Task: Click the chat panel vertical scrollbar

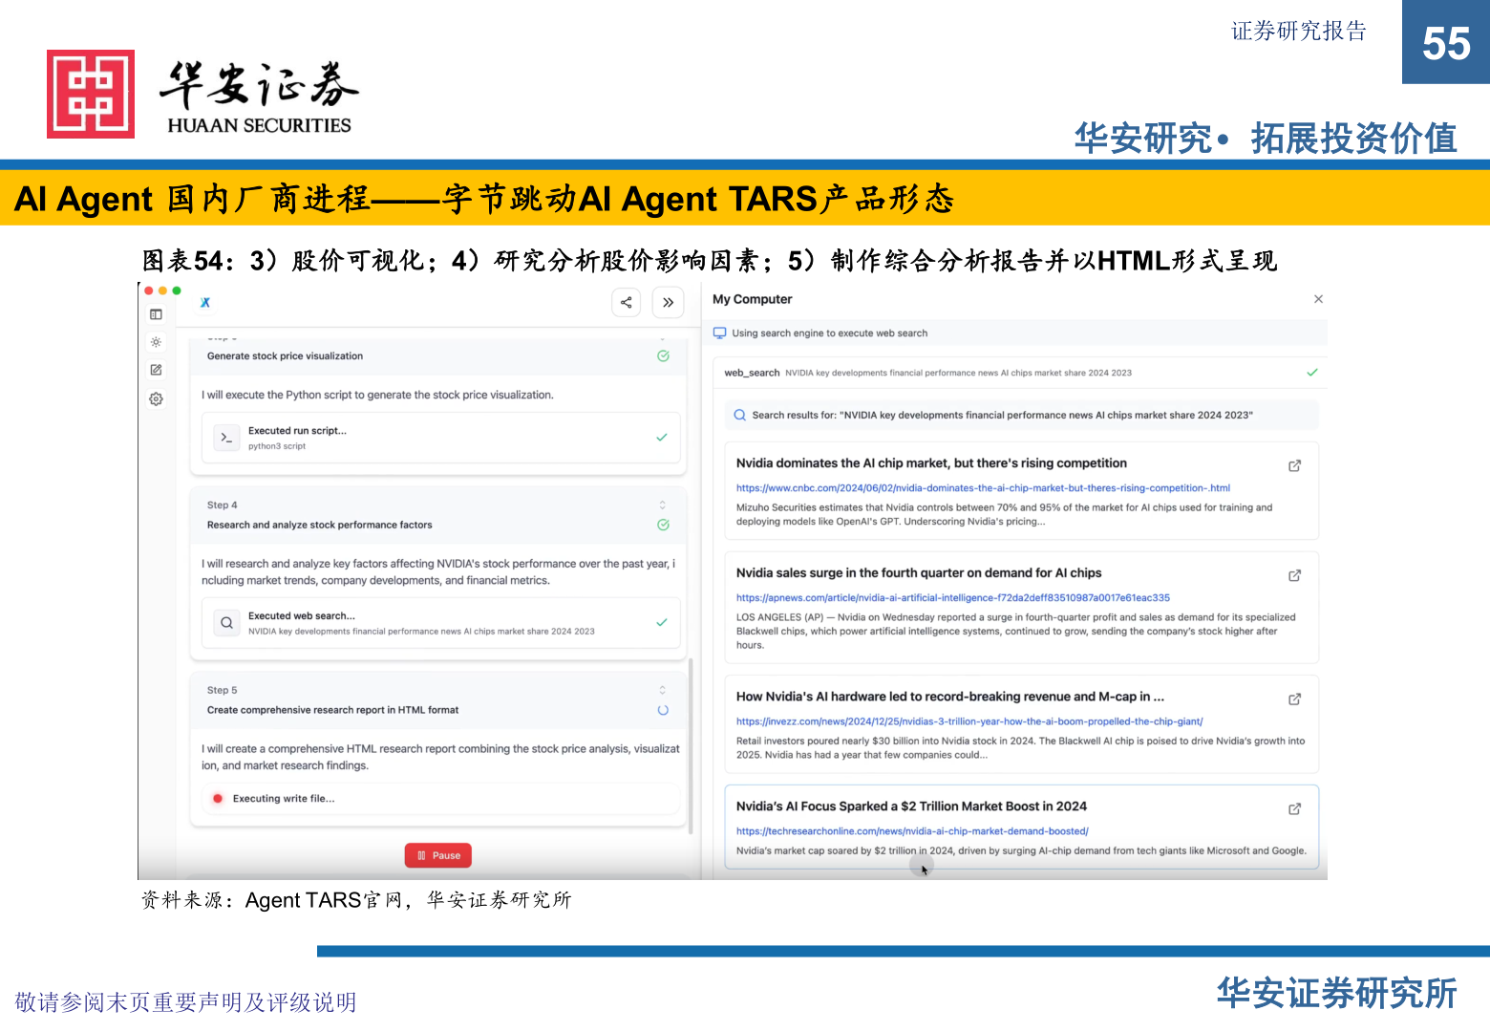Action: click(x=691, y=745)
